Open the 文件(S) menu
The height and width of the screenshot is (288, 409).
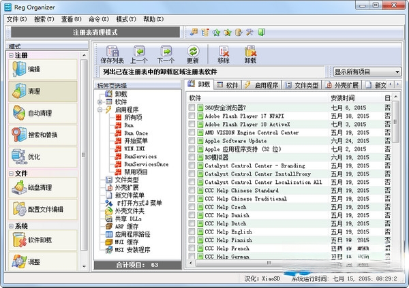pos(16,19)
